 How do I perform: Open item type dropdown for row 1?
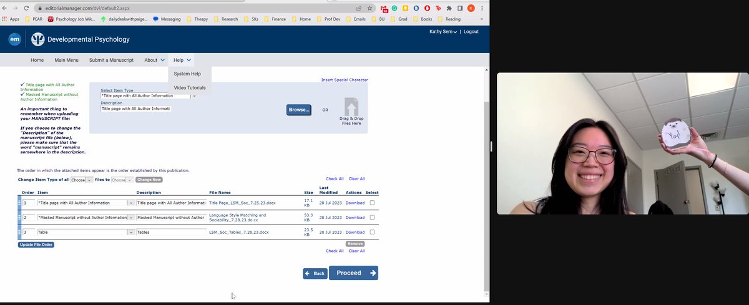point(86,203)
